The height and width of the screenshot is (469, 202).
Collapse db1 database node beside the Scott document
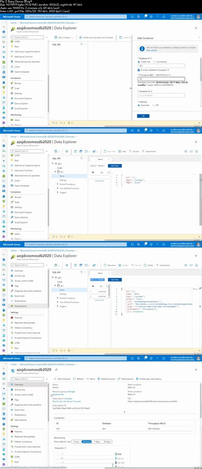pyautogui.click(x=53, y=163)
